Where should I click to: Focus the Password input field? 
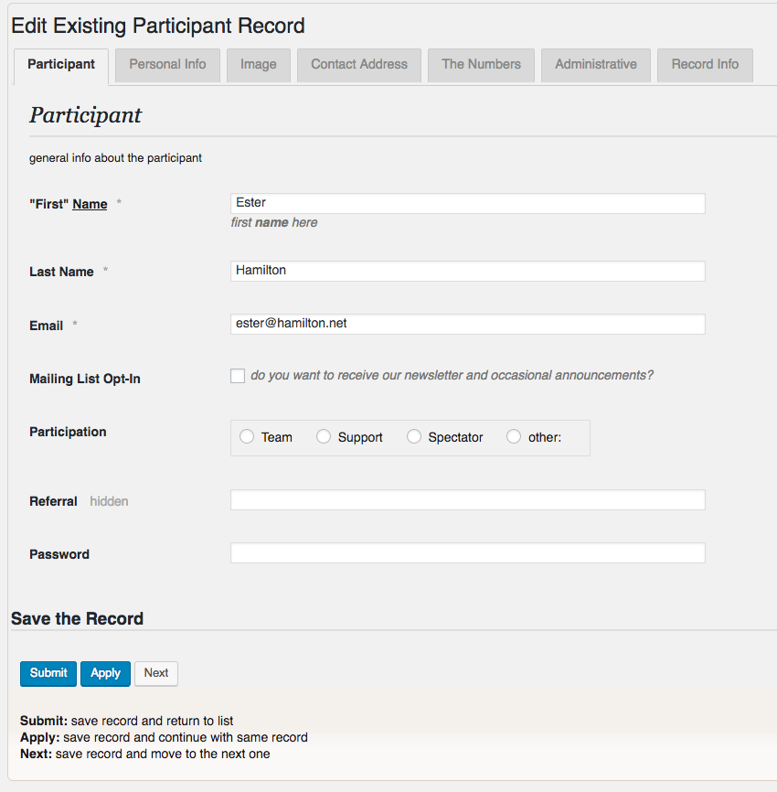[x=467, y=552]
